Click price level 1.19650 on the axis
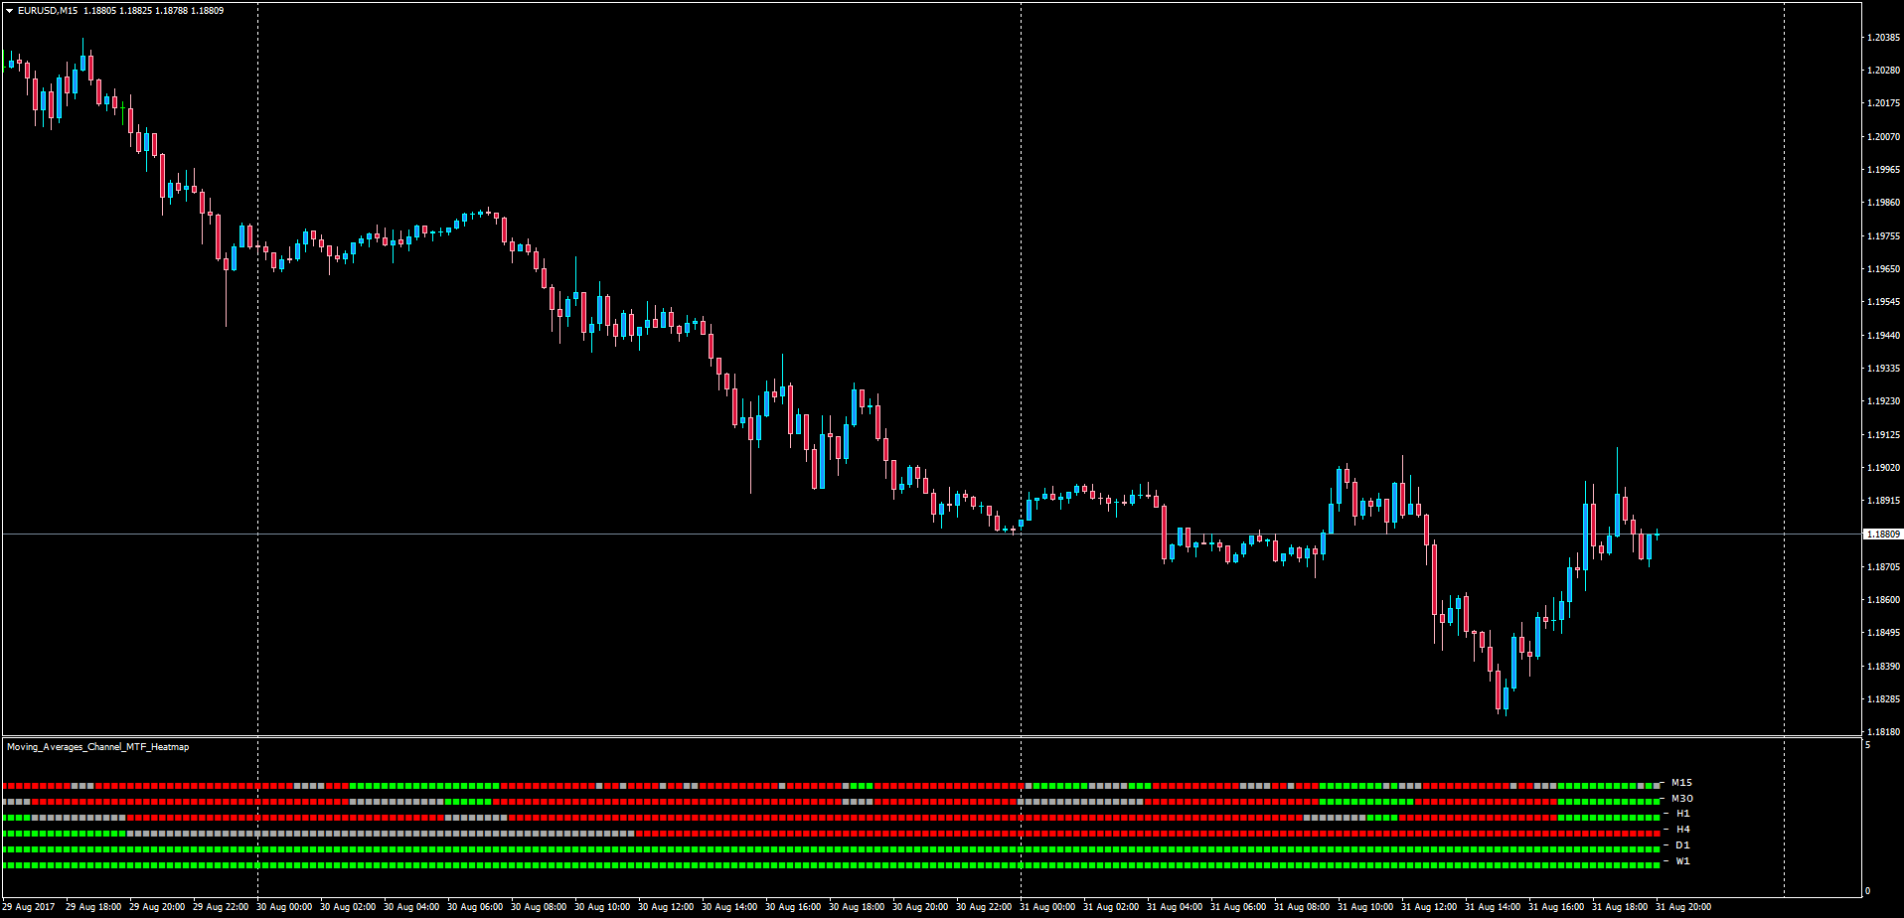Image resolution: width=1904 pixels, height=918 pixels. (1884, 269)
